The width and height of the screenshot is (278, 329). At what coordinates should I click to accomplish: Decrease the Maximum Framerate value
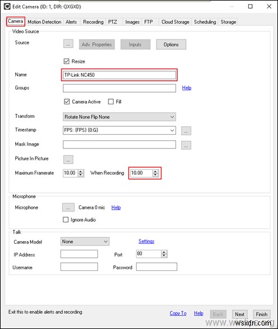pos(80,175)
